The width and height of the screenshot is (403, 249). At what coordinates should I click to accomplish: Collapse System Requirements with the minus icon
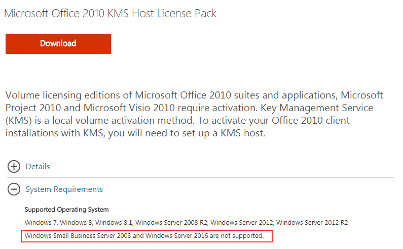[x=14, y=189]
